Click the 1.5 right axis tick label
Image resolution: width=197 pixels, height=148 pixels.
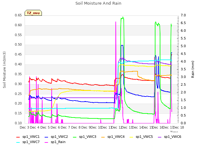click(183, 100)
